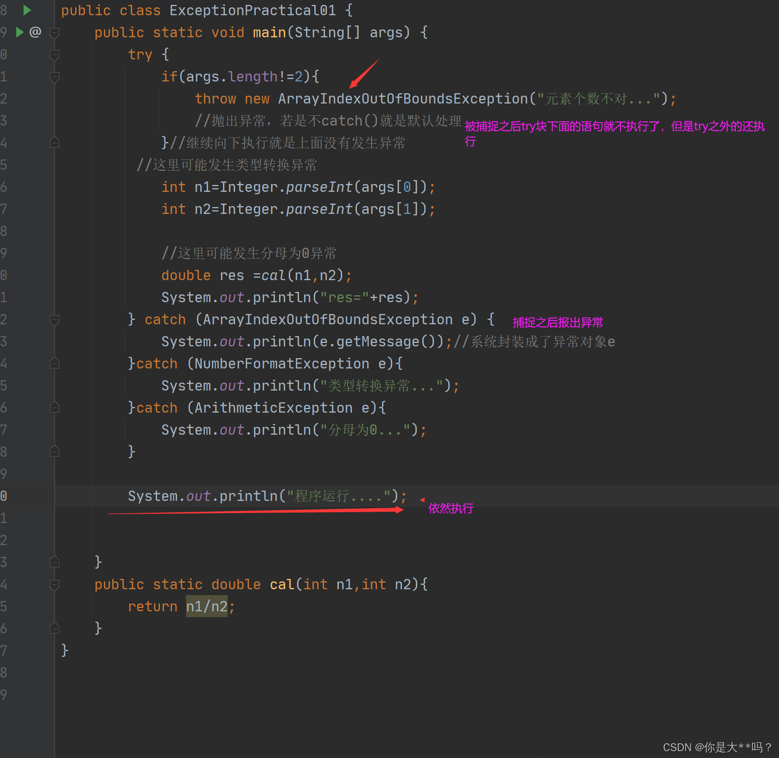Click the string "元素个数不对..."

point(598,99)
